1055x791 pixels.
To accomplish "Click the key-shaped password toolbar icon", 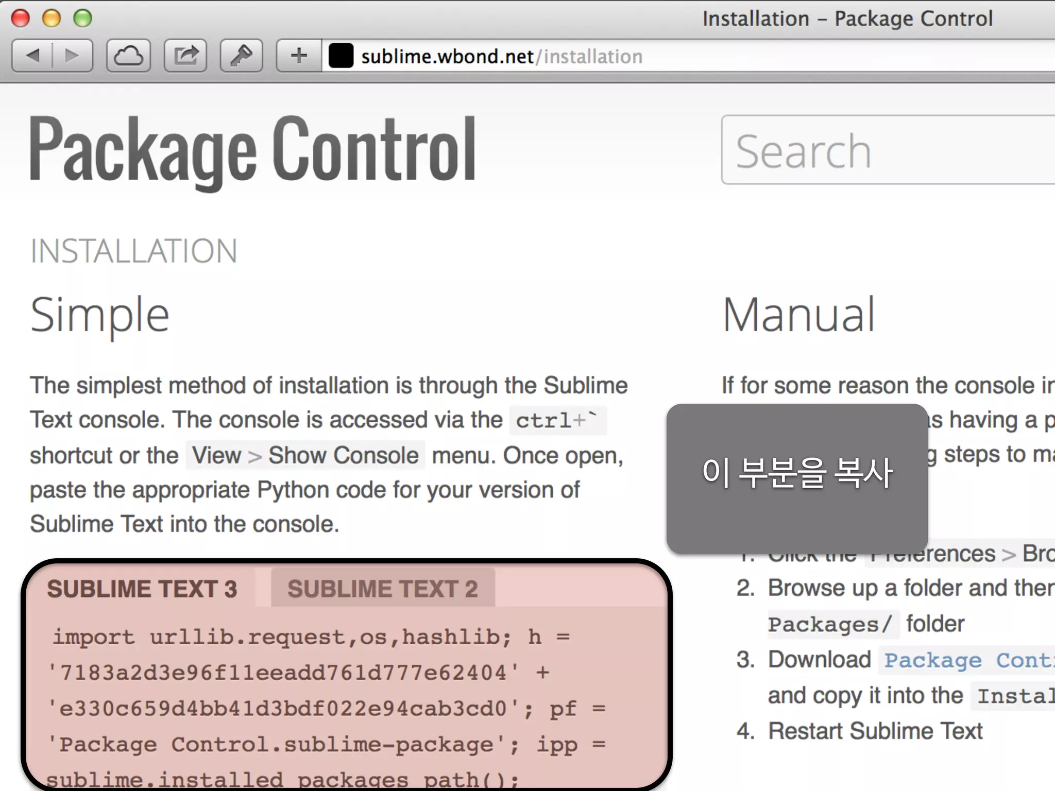I will [x=241, y=55].
